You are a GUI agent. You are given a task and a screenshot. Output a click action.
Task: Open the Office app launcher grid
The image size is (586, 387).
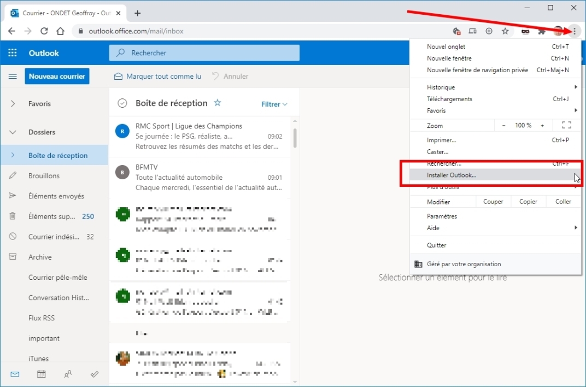[x=12, y=52]
